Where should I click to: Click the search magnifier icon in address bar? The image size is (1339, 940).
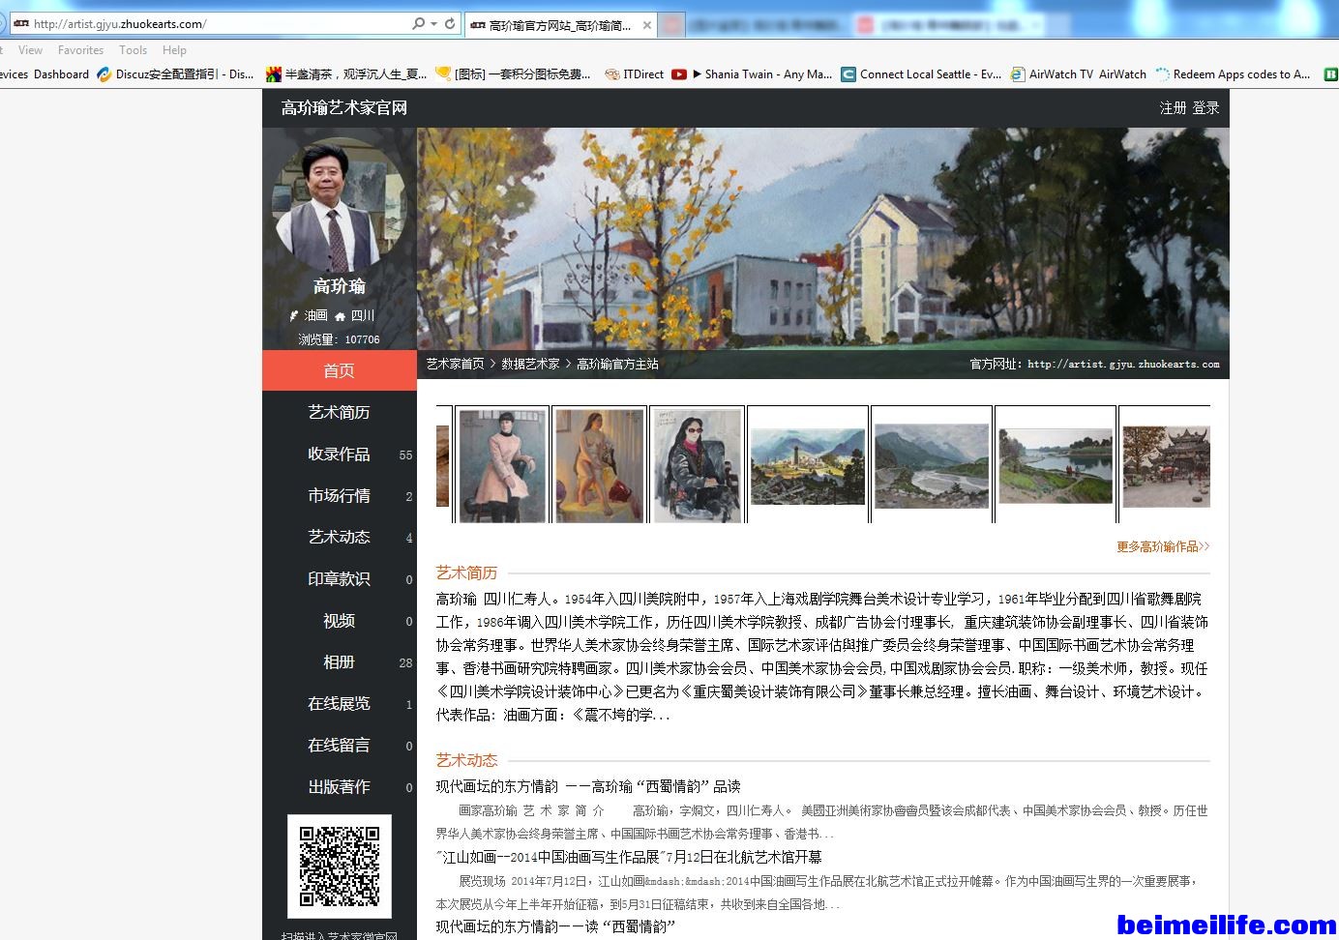[418, 24]
